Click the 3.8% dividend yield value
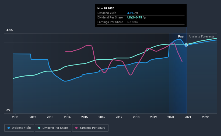This screenshot has width=221, height=136. (x=130, y=13)
